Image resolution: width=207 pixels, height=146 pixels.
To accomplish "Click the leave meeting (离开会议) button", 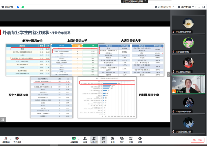I will [x=198, y=140].
